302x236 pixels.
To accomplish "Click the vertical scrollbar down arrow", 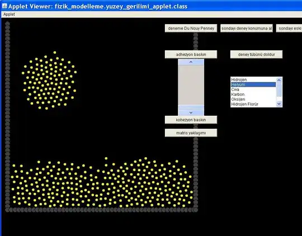I will pyautogui.click(x=191, y=112).
